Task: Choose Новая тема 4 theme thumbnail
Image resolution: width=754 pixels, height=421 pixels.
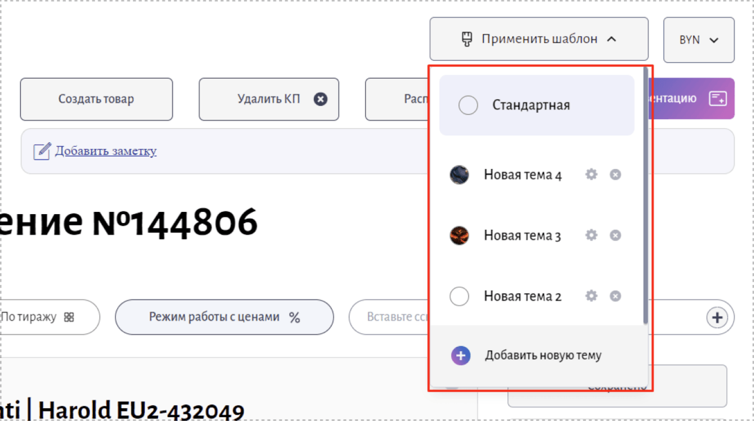Action: (x=459, y=175)
